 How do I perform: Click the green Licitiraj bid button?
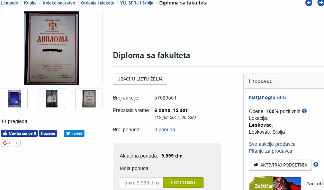183,183
